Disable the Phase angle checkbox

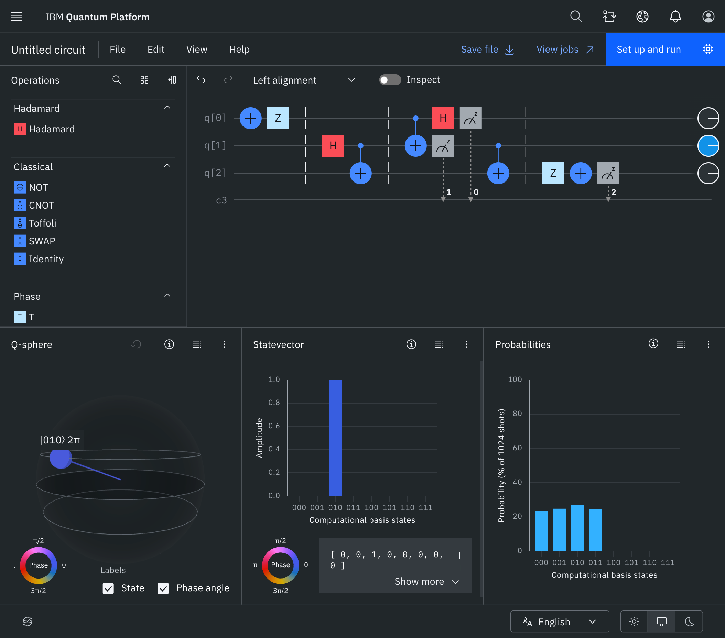click(163, 588)
